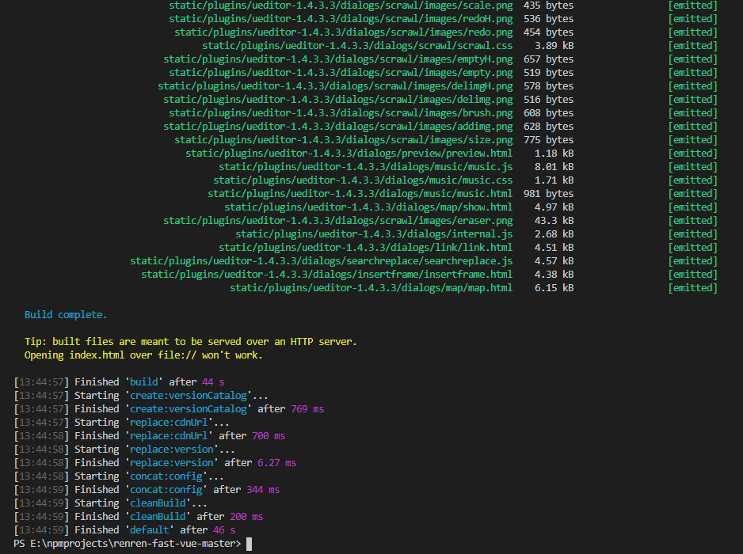Click the 'cleanBuild' task label

(x=157, y=503)
